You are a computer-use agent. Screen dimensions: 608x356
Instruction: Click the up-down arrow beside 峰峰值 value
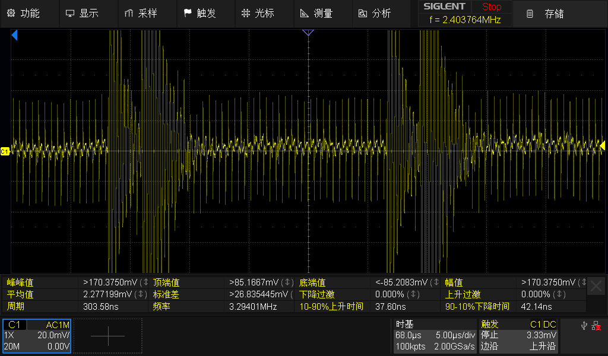[144, 282]
